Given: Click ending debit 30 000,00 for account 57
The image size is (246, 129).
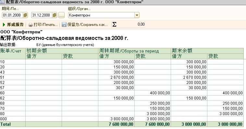Looking at the screenshot, I should (x=197, y=88).
